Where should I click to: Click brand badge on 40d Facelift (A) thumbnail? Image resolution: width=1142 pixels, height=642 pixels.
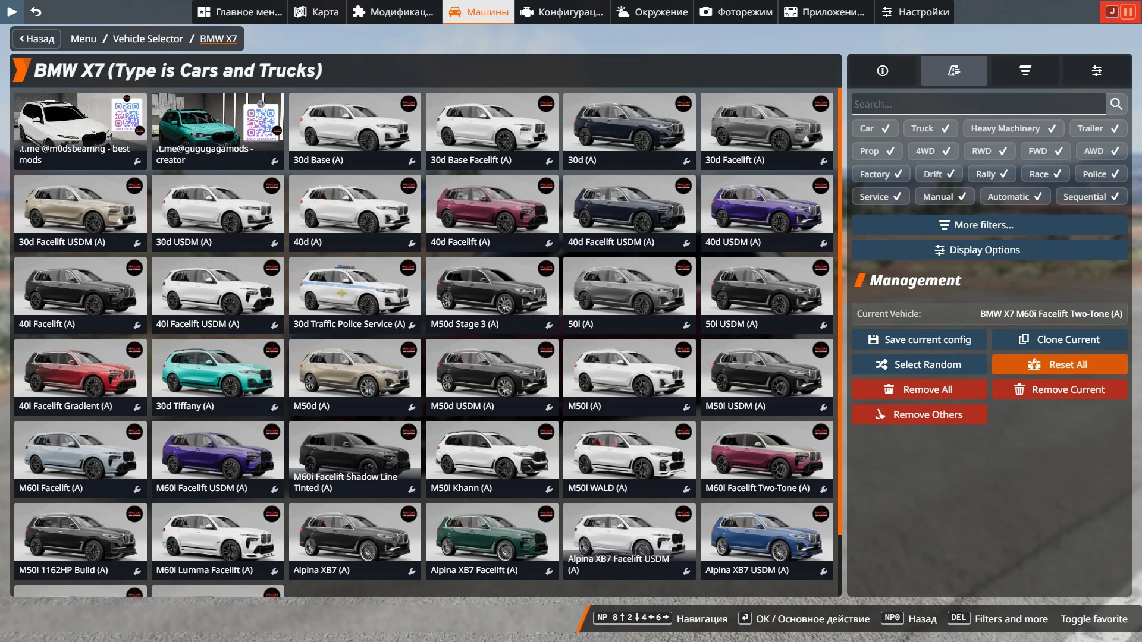[546, 185]
